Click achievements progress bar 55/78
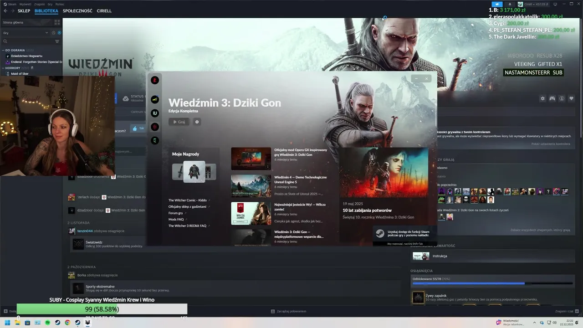 coord(493,283)
